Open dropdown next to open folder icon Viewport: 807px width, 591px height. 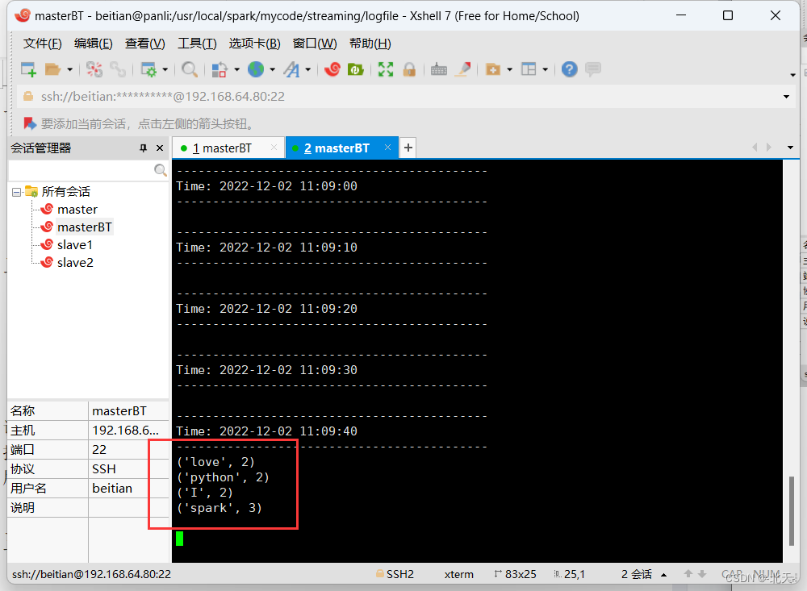tap(69, 69)
